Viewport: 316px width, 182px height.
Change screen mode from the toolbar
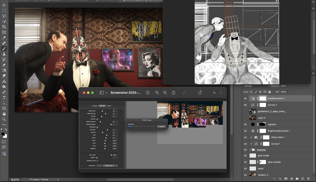4,147
